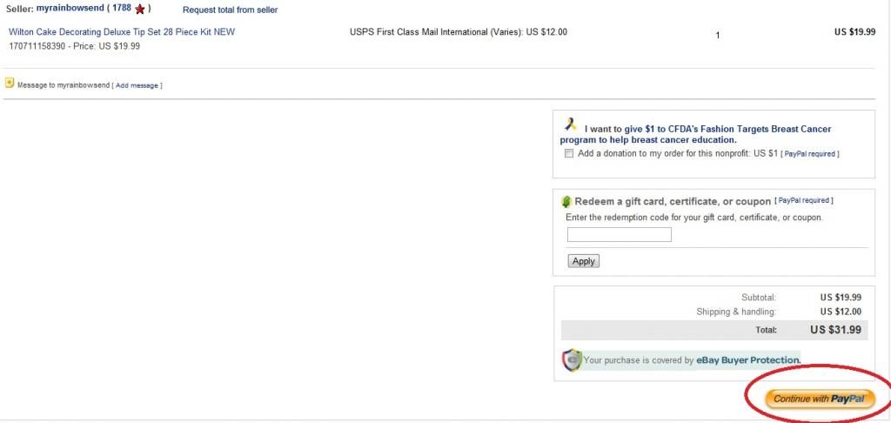Open CFDA's Fashion Targets Breast Cancer link
This screenshot has width=891, height=423.
click(695, 134)
